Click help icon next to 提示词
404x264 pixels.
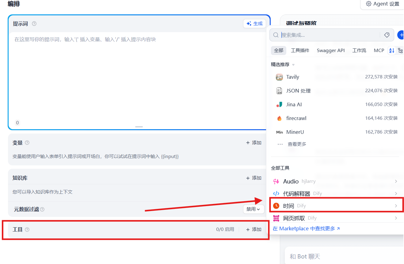pos(34,24)
